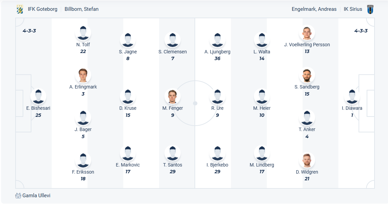Click R. Ure's silhouette avatar

[x=217, y=97]
